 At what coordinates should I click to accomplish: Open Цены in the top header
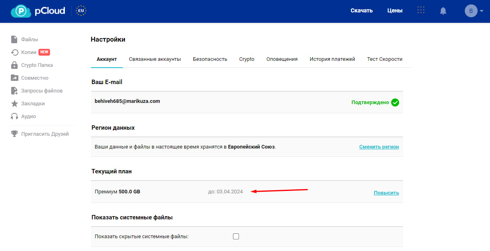[x=395, y=11]
